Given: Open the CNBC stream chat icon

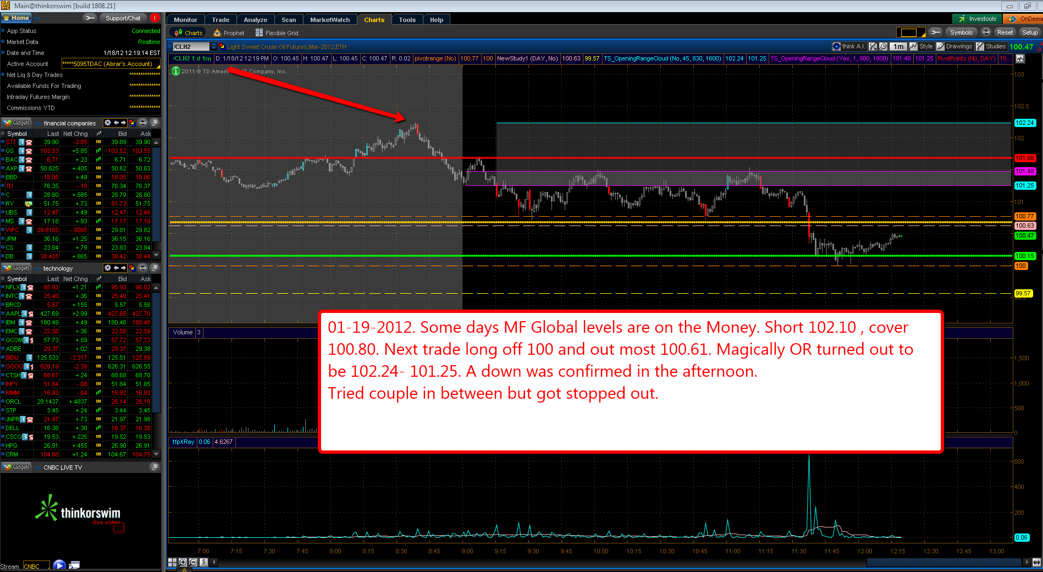Looking at the screenshot, I should click(74, 565).
